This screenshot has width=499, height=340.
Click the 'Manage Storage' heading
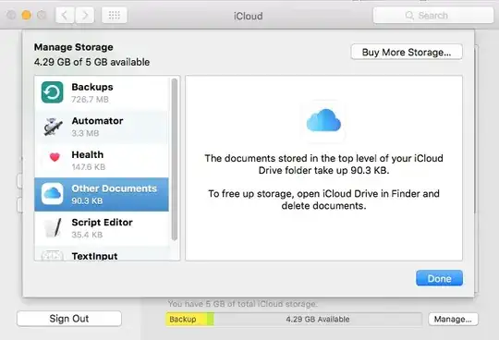pyautogui.click(x=74, y=47)
